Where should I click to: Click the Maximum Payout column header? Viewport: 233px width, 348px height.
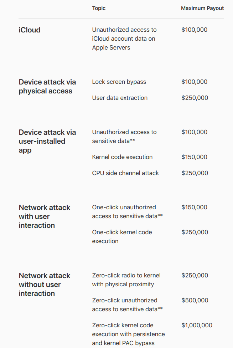pyautogui.click(x=202, y=8)
